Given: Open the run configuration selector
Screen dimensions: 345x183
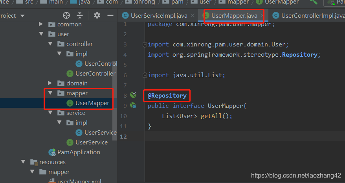Looking at the screenshot, I should [x=334, y=3].
